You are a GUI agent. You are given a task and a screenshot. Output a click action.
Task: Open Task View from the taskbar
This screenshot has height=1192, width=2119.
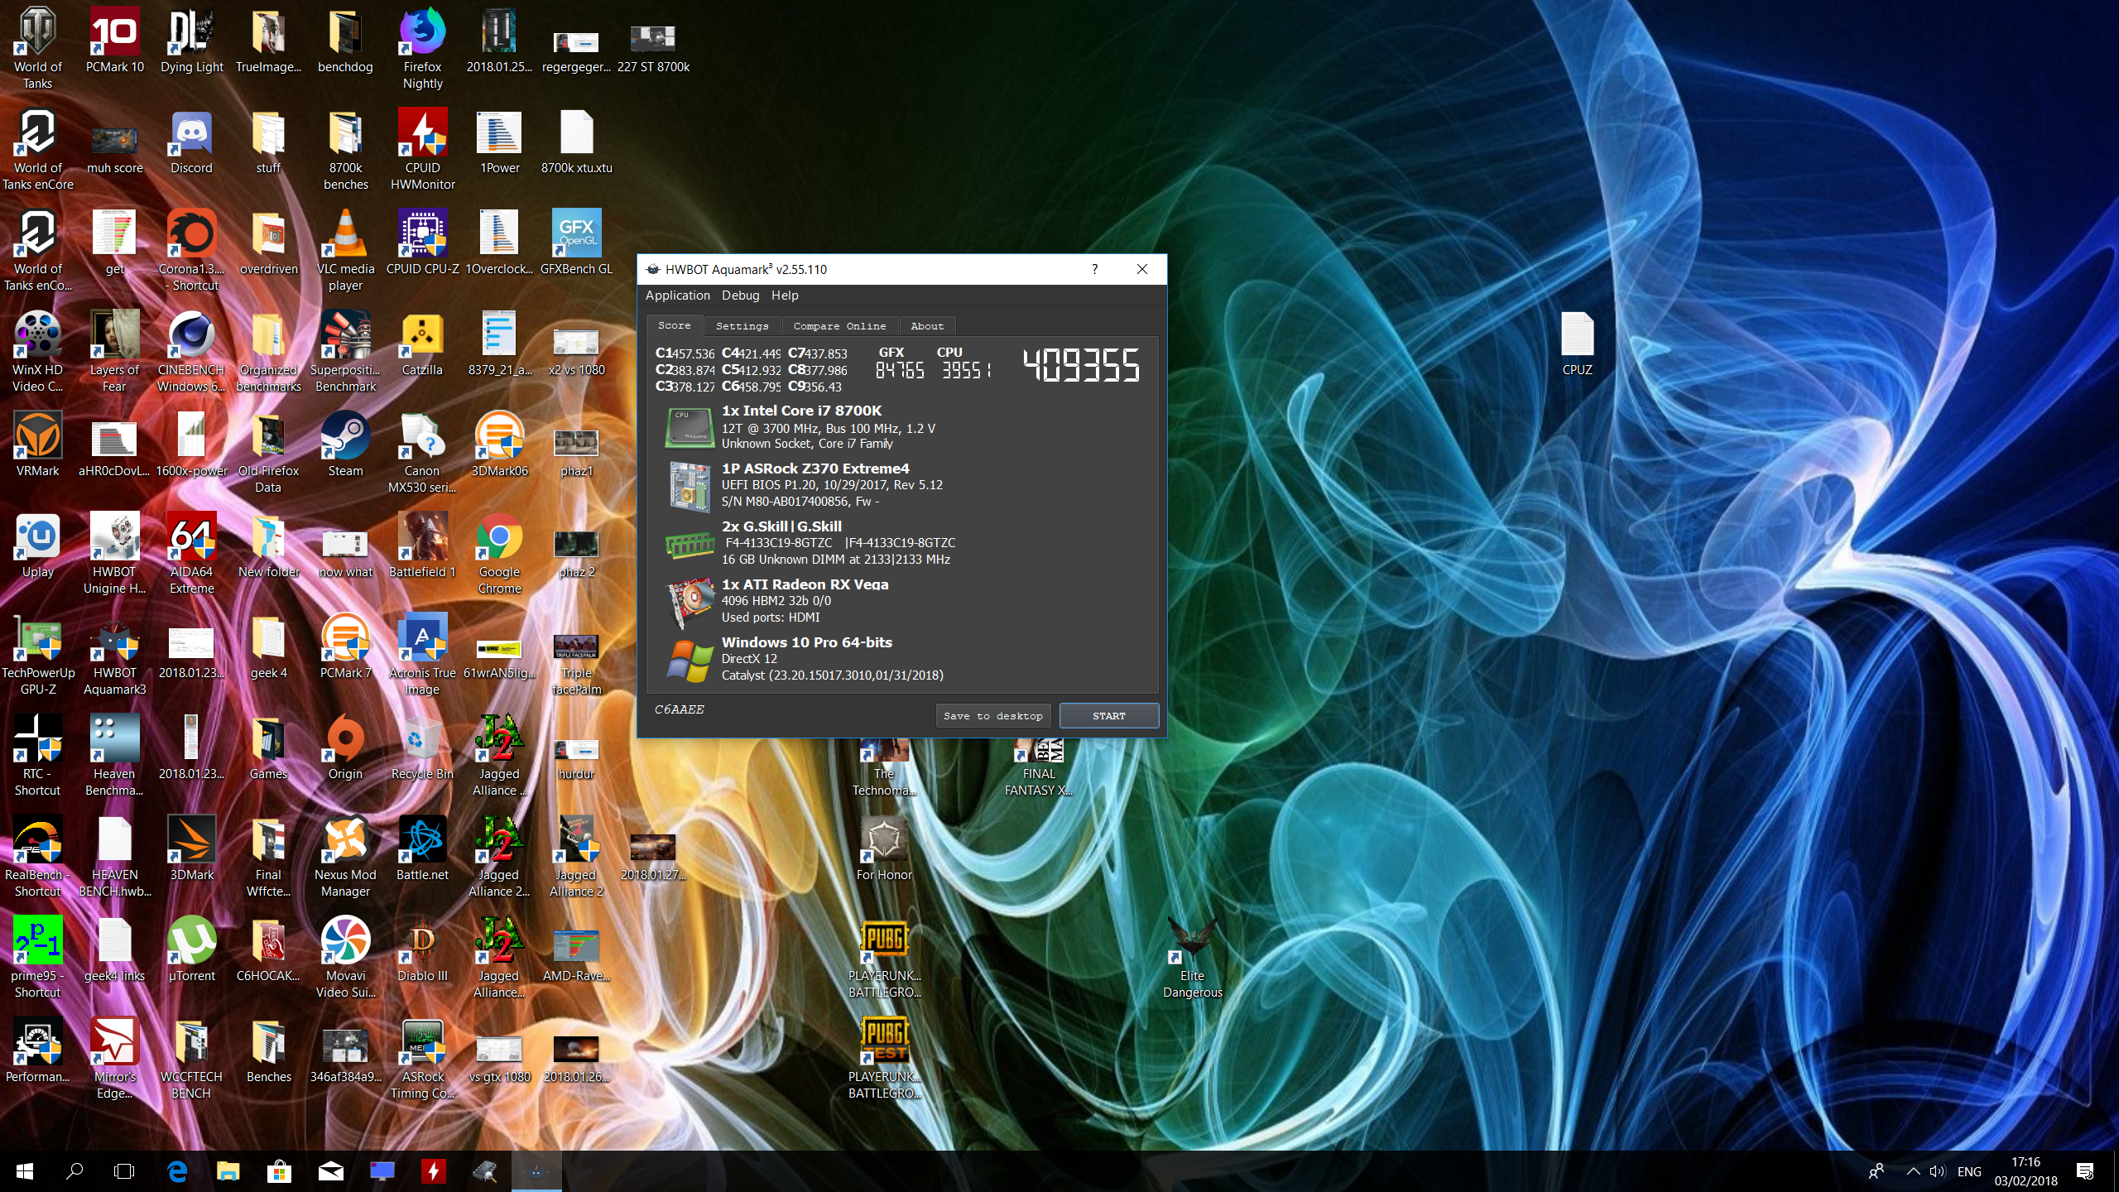[x=124, y=1171]
